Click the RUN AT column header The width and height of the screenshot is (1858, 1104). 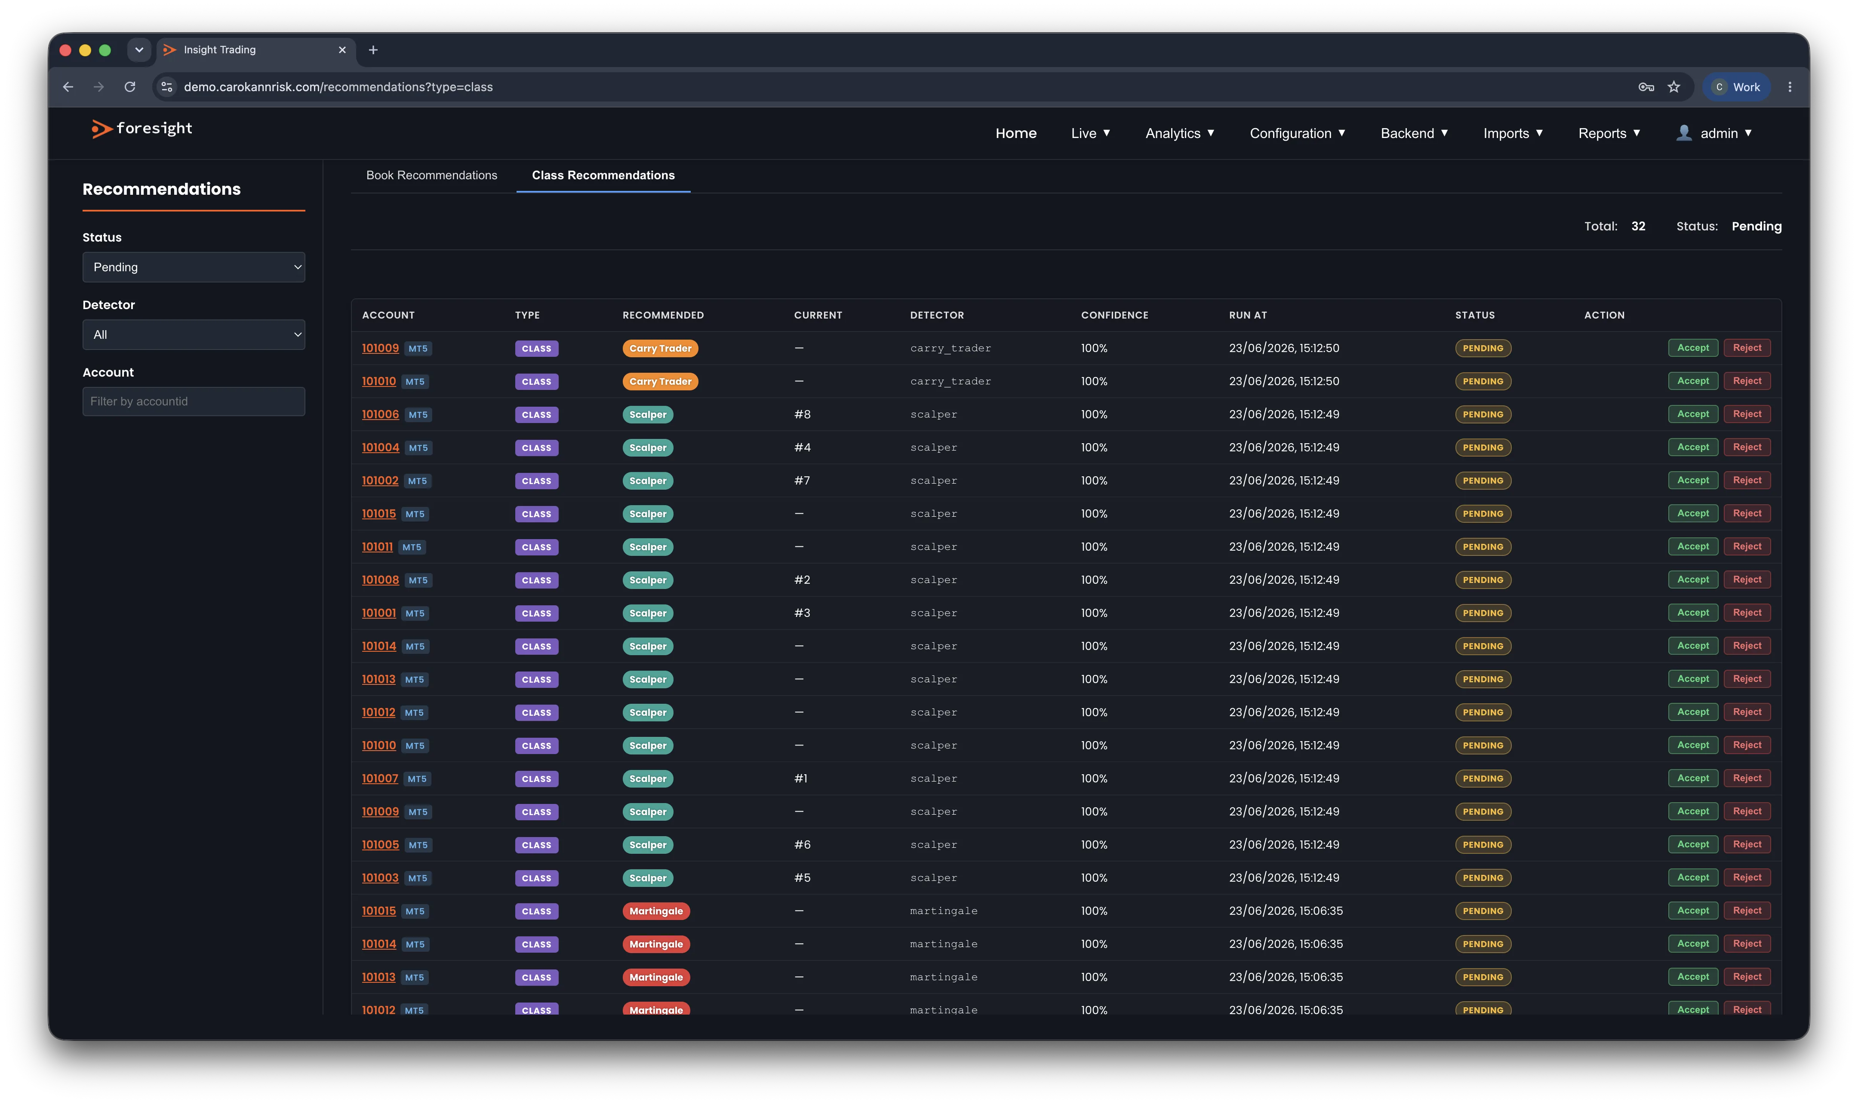pos(1248,316)
